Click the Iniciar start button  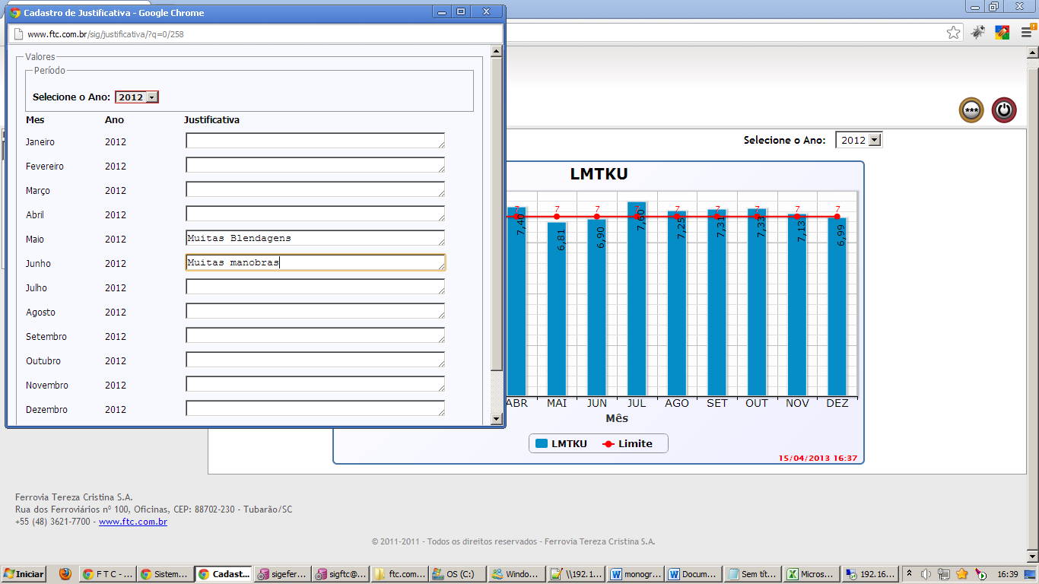pyautogui.click(x=24, y=574)
